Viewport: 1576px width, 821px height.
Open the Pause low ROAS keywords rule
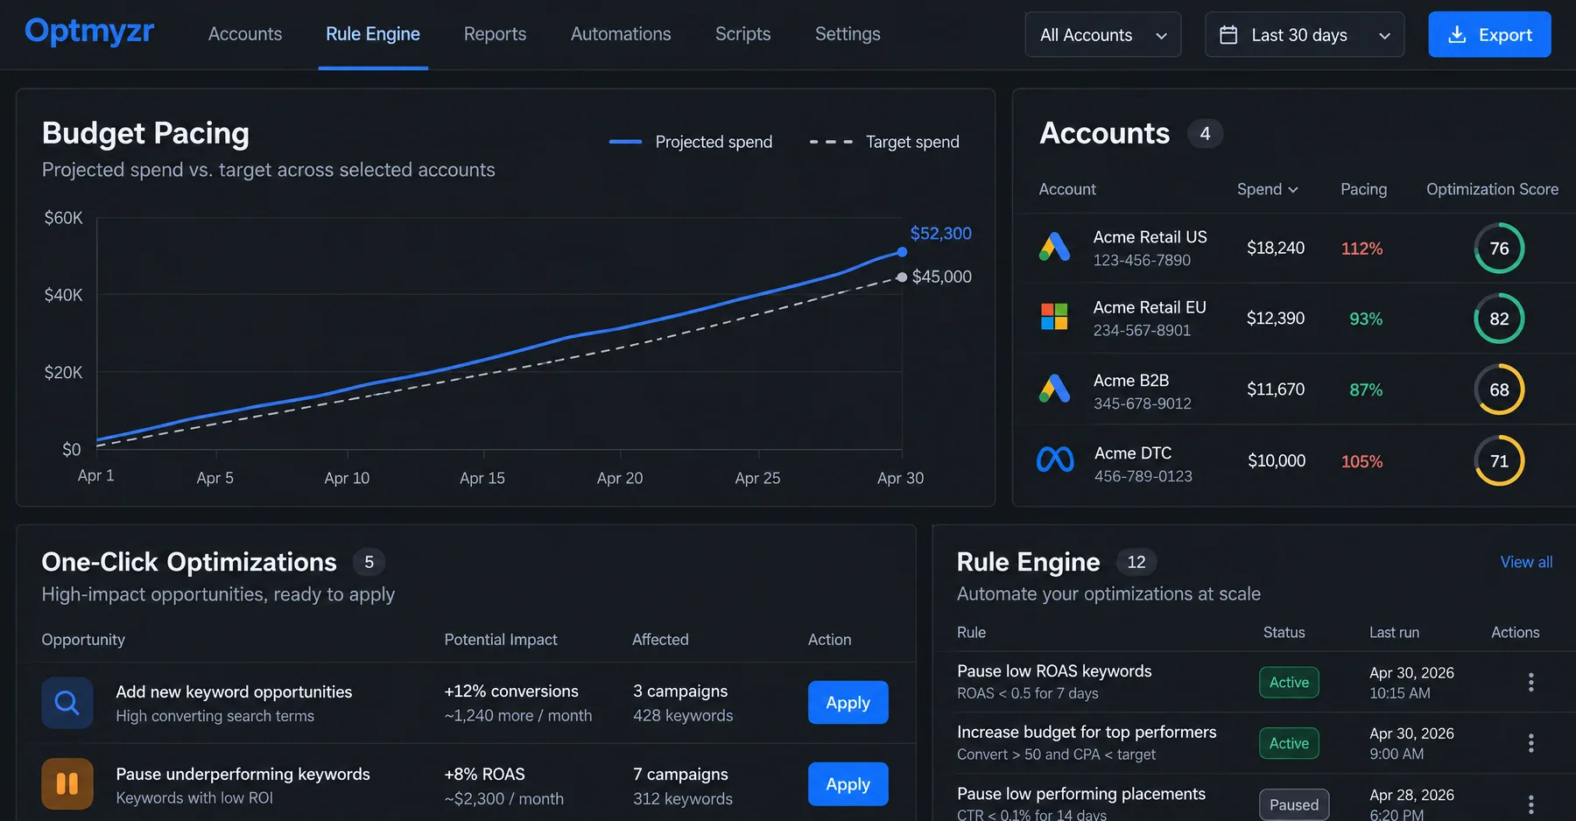point(1054,671)
